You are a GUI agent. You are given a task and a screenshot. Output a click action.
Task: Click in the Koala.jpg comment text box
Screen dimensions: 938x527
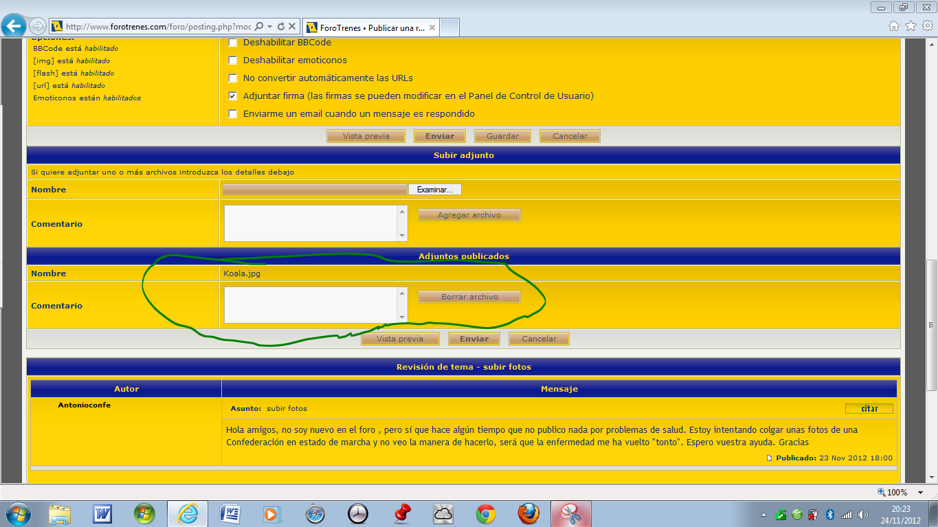(x=311, y=304)
